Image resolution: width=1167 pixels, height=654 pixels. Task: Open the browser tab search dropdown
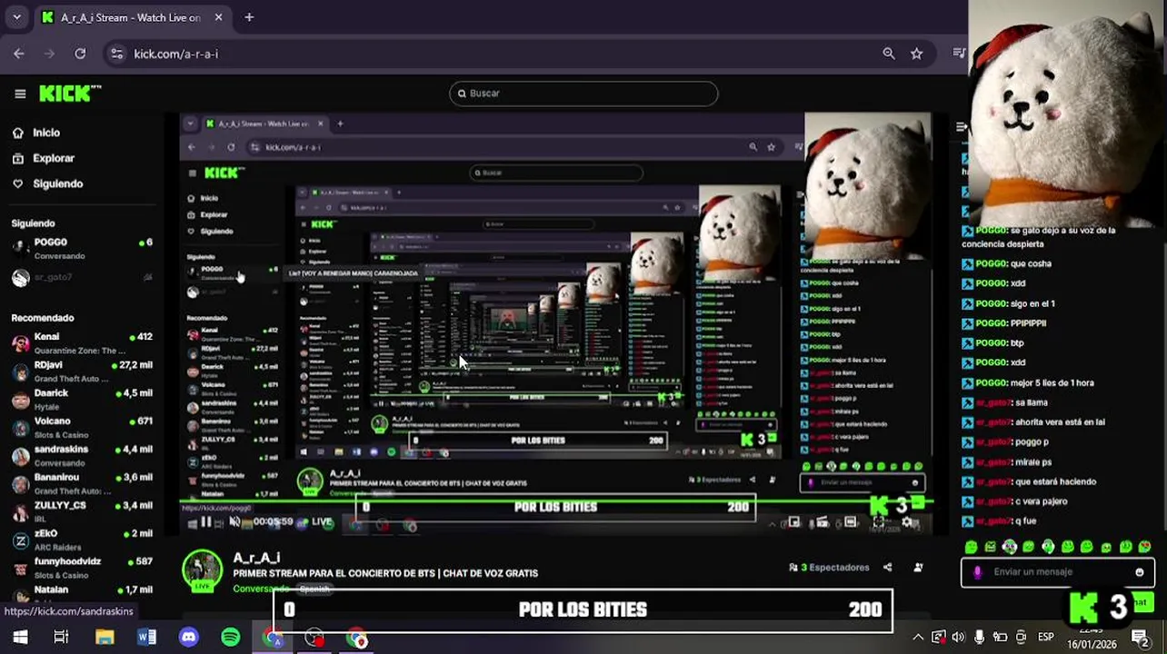click(16, 17)
